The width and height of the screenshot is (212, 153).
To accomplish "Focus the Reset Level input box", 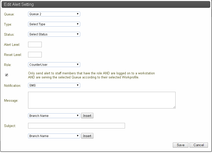I will coord(35,55).
